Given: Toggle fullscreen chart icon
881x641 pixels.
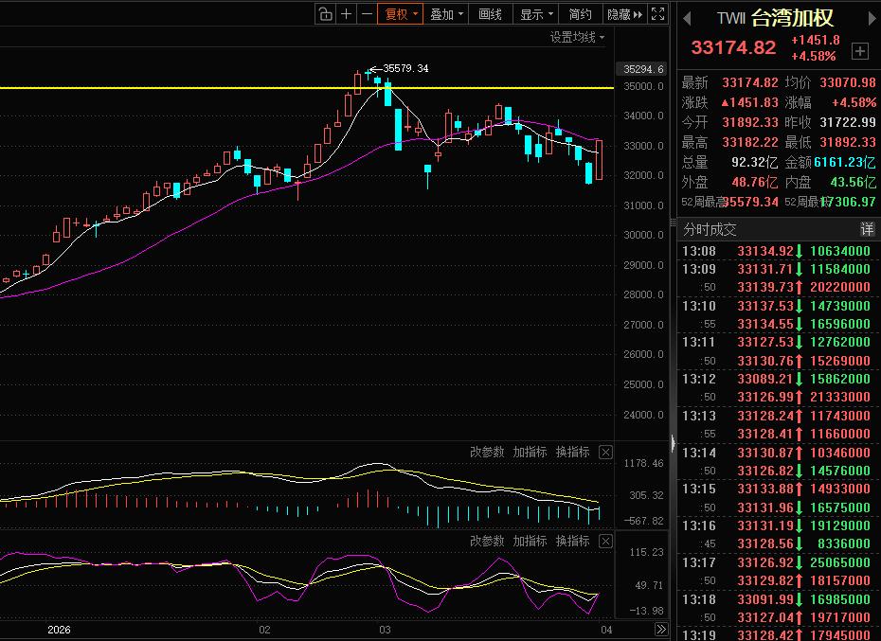Looking at the screenshot, I should 658,14.
